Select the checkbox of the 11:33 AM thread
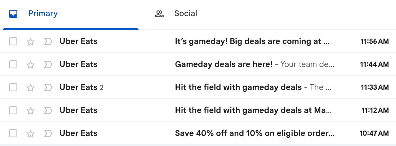Viewport: 396px width, 146px height. tap(13, 88)
